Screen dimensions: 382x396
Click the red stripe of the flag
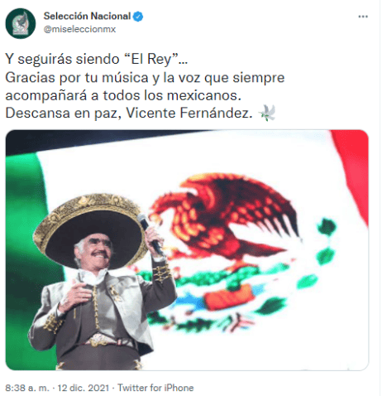352,171
